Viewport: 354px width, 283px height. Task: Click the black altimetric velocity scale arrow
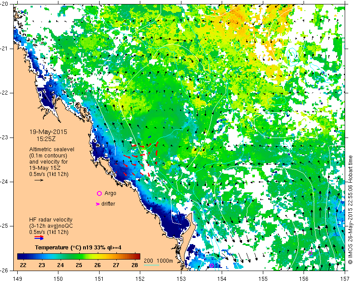click(39, 180)
